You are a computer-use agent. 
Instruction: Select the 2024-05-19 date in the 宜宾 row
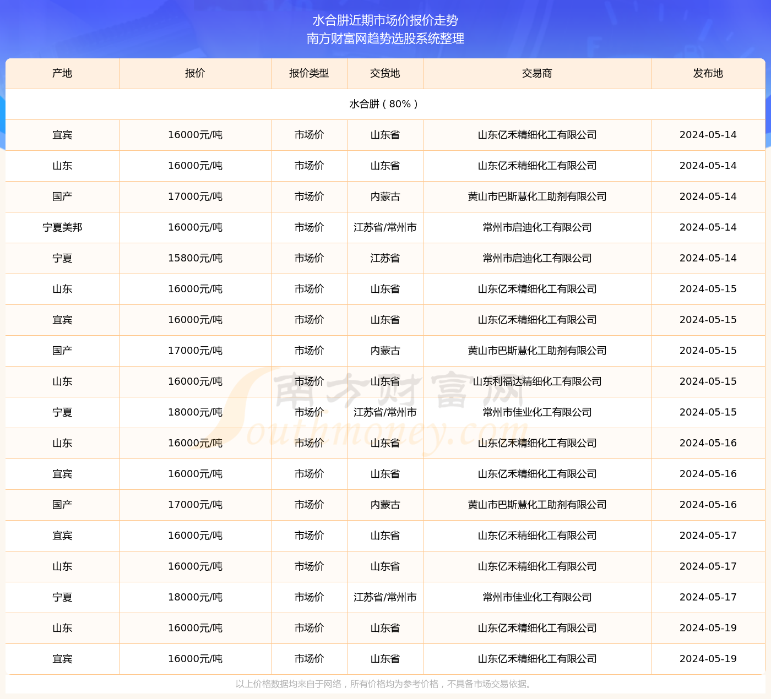[708, 659]
